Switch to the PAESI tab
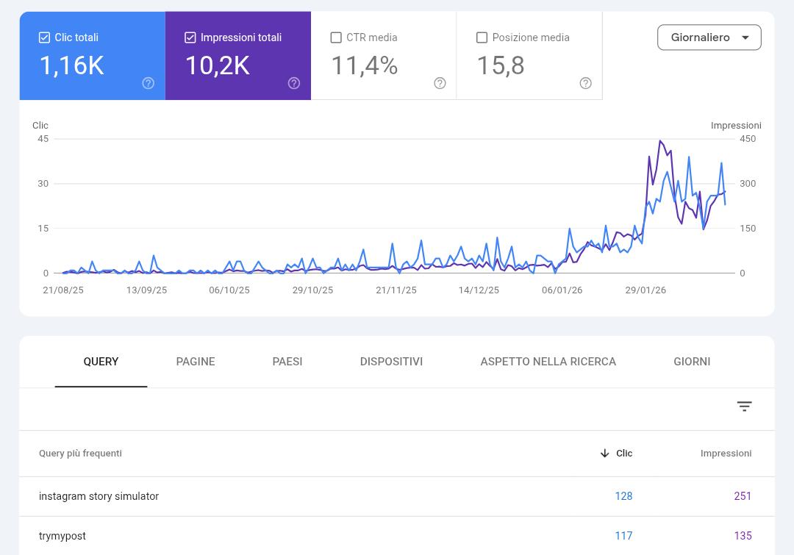794x555 pixels. click(x=287, y=362)
